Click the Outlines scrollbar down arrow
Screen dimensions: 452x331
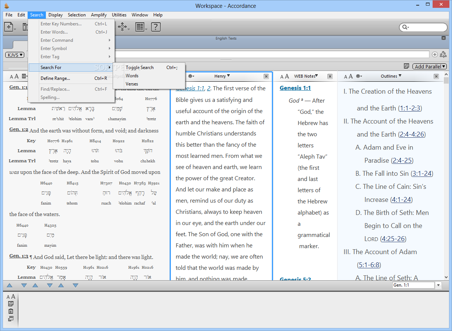click(x=446, y=277)
